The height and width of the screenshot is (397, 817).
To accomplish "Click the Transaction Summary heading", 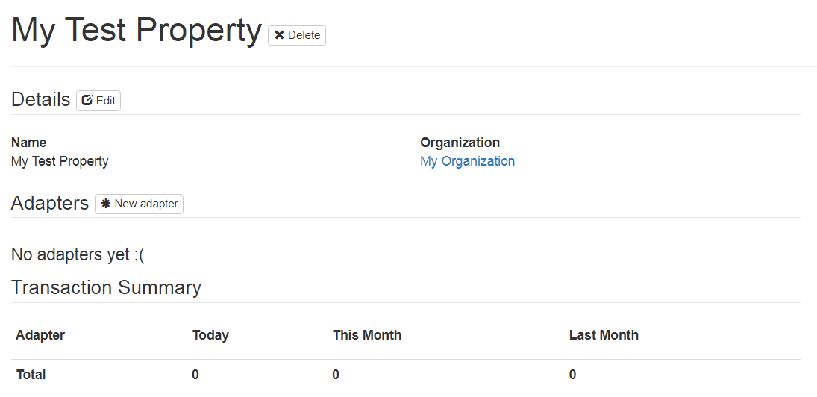I will pyautogui.click(x=106, y=287).
